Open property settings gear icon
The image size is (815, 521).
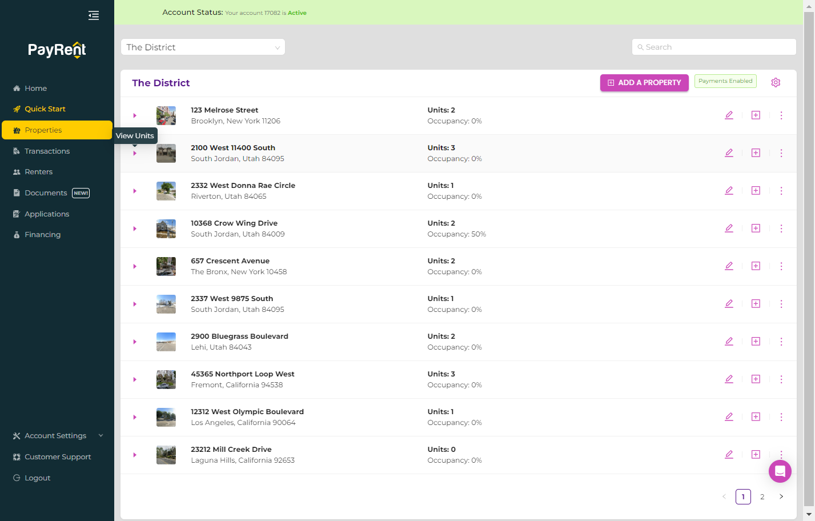click(776, 82)
